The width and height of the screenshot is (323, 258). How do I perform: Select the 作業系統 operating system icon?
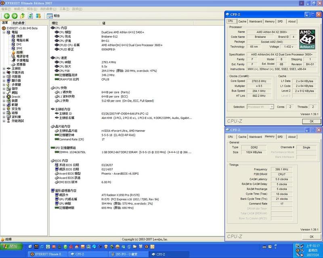point(8,73)
